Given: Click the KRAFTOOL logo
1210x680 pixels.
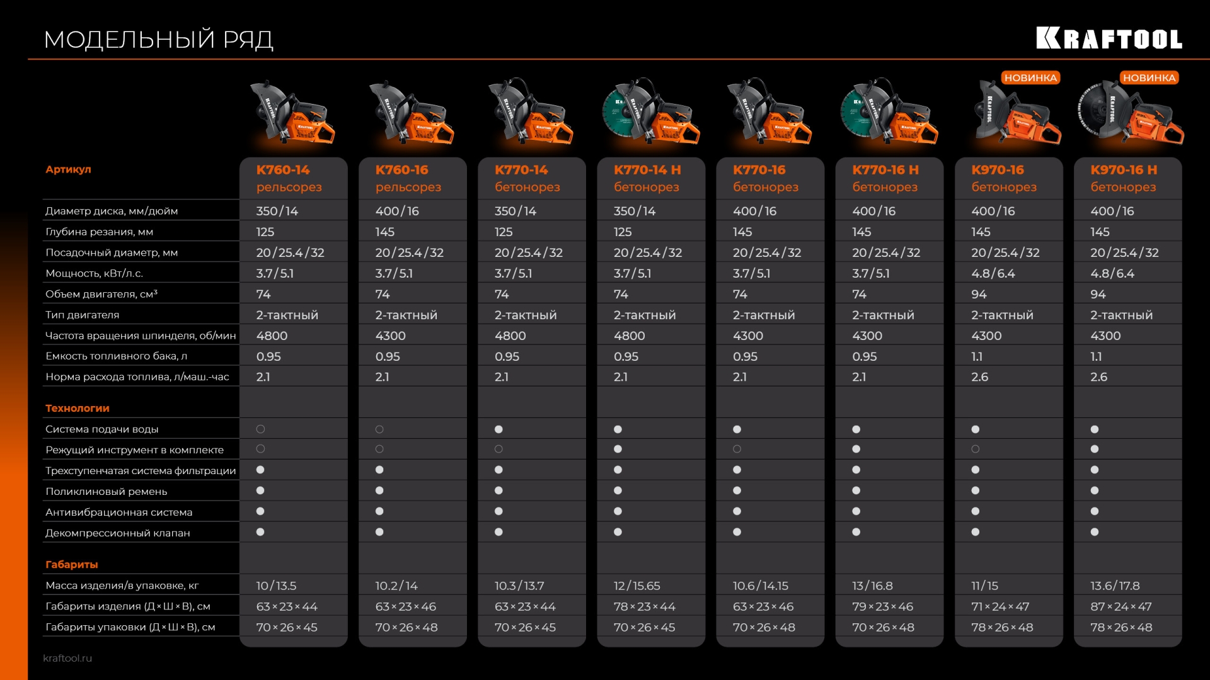Looking at the screenshot, I should 1109,38.
